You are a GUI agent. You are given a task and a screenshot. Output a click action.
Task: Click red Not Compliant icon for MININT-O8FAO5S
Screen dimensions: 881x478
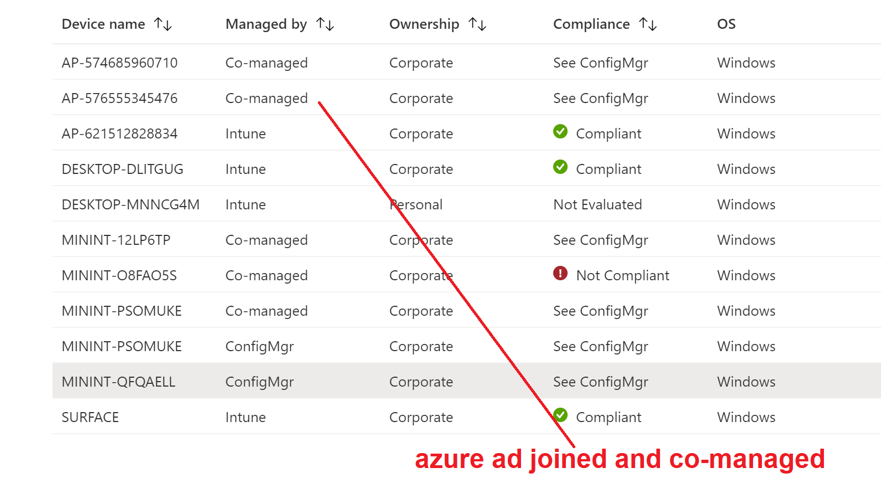click(x=560, y=273)
